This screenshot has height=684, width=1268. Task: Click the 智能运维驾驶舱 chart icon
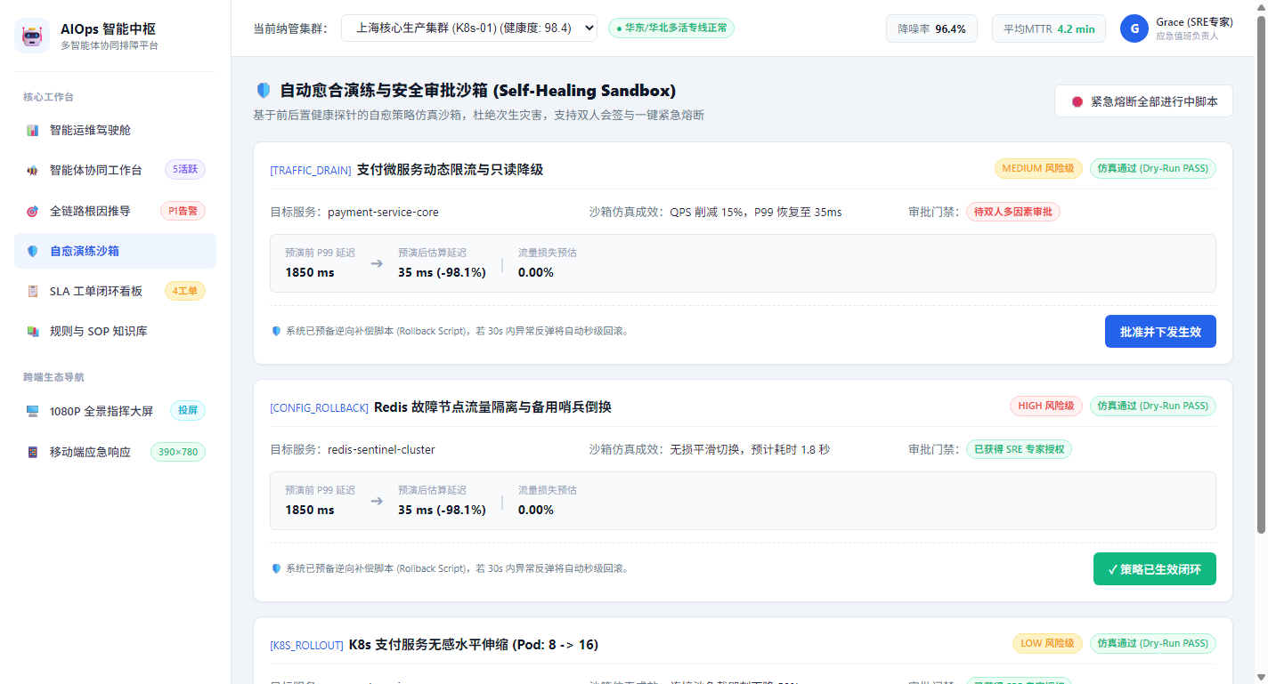(33, 130)
